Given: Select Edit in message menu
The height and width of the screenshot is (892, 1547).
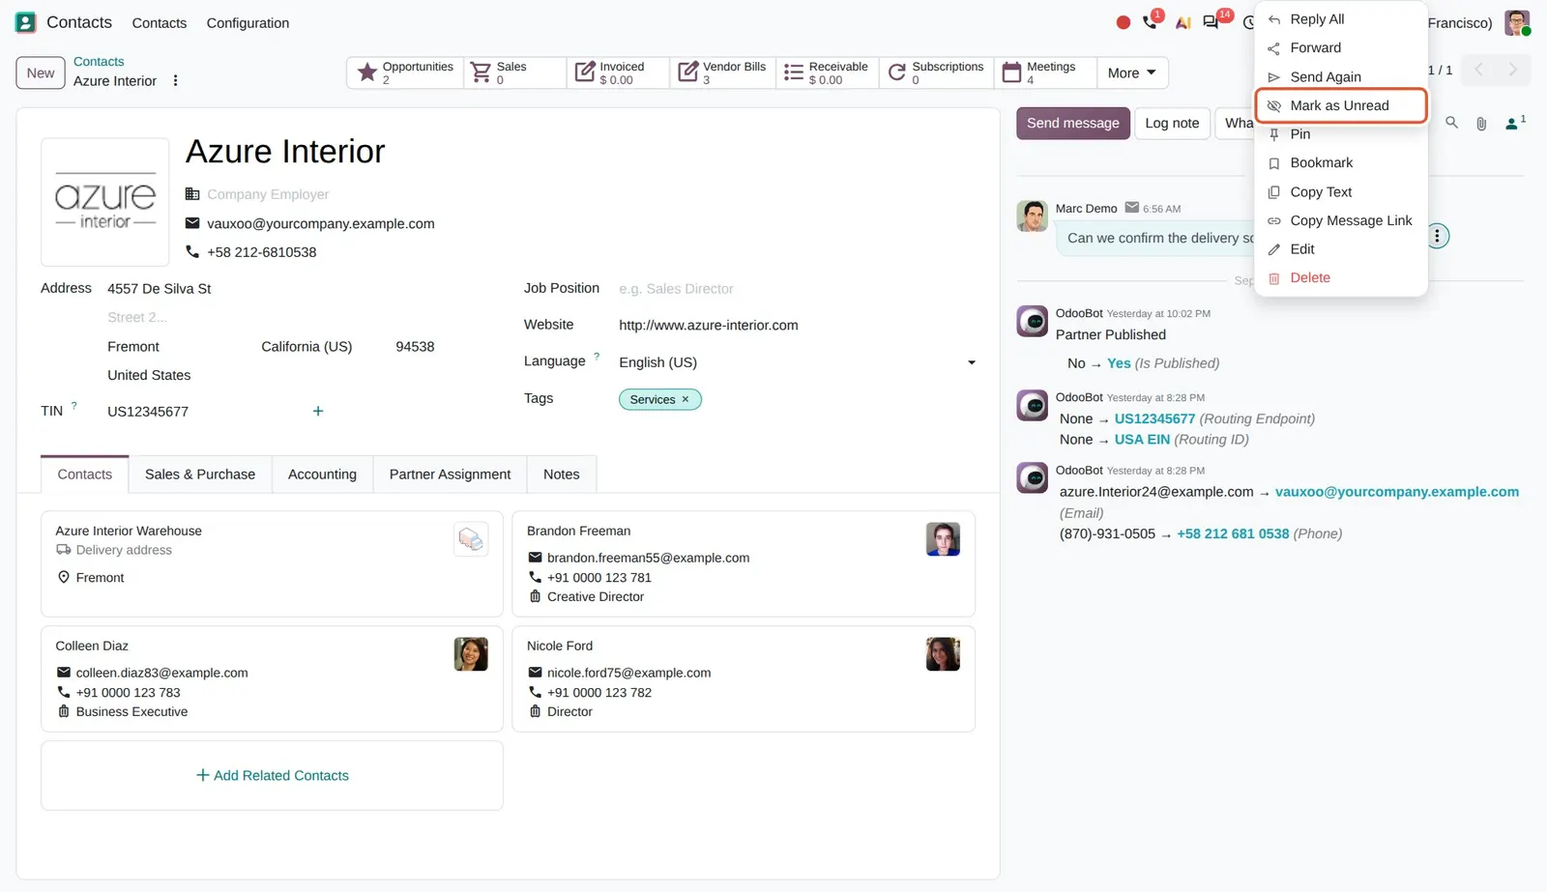Looking at the screenshot, I should pos(1341,248).
